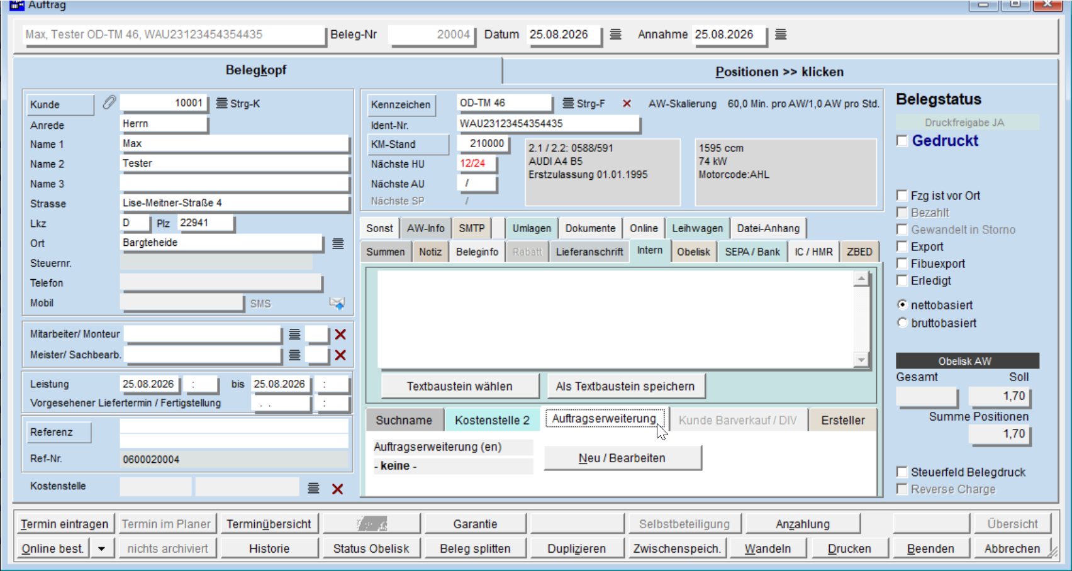Image resolution: width=1072 pixels, height=571 pixels.
Task: Click Neu / Bearbeiten button
Action: click(x=622, y=458)
